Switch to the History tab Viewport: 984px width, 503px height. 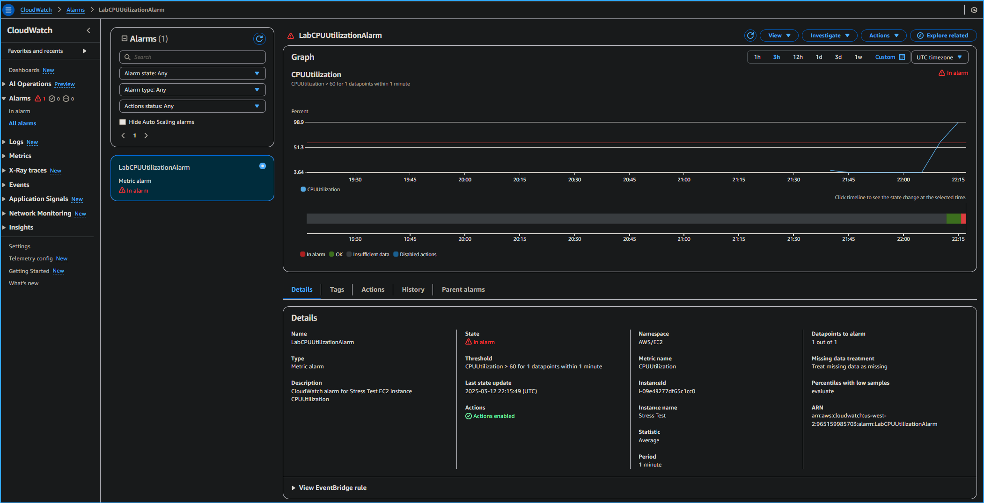coord(413,289)
